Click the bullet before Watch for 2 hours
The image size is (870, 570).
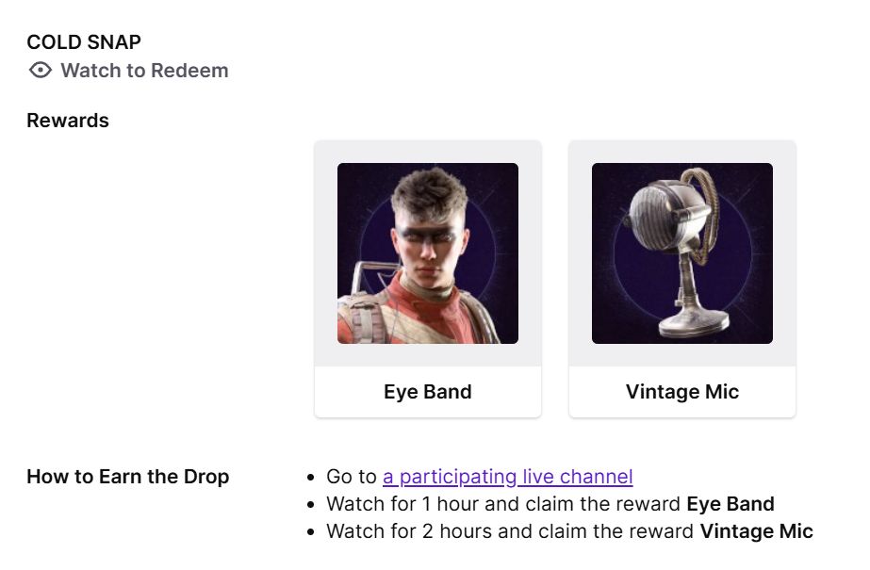pyautogui.click(x=312, y=532)
